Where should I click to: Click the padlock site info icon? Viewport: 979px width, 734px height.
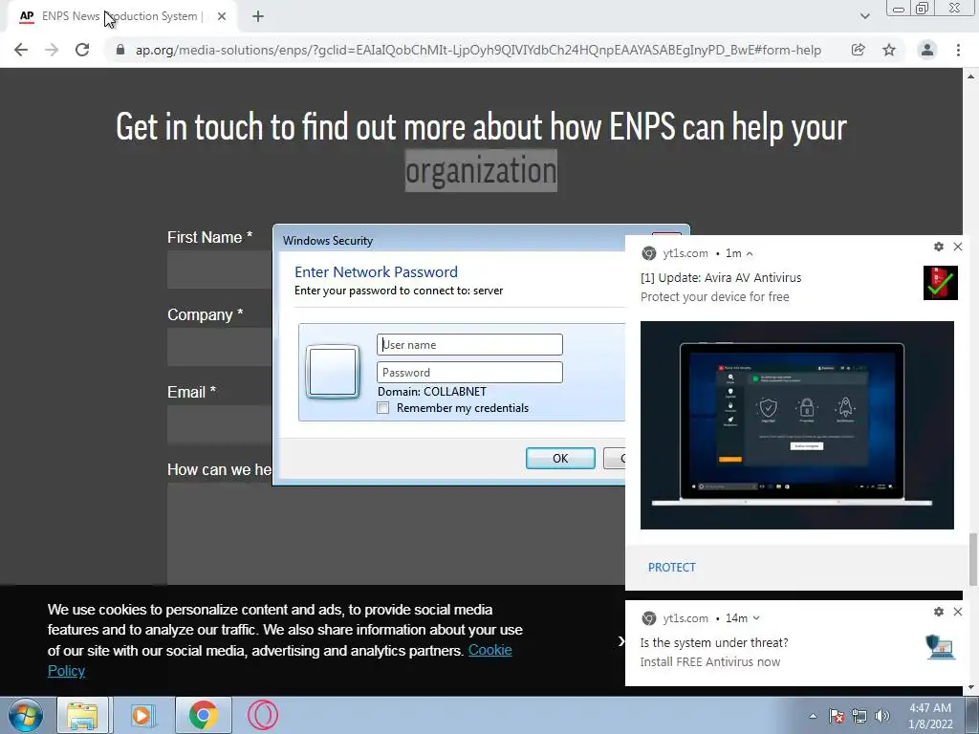tap(120, 50)
